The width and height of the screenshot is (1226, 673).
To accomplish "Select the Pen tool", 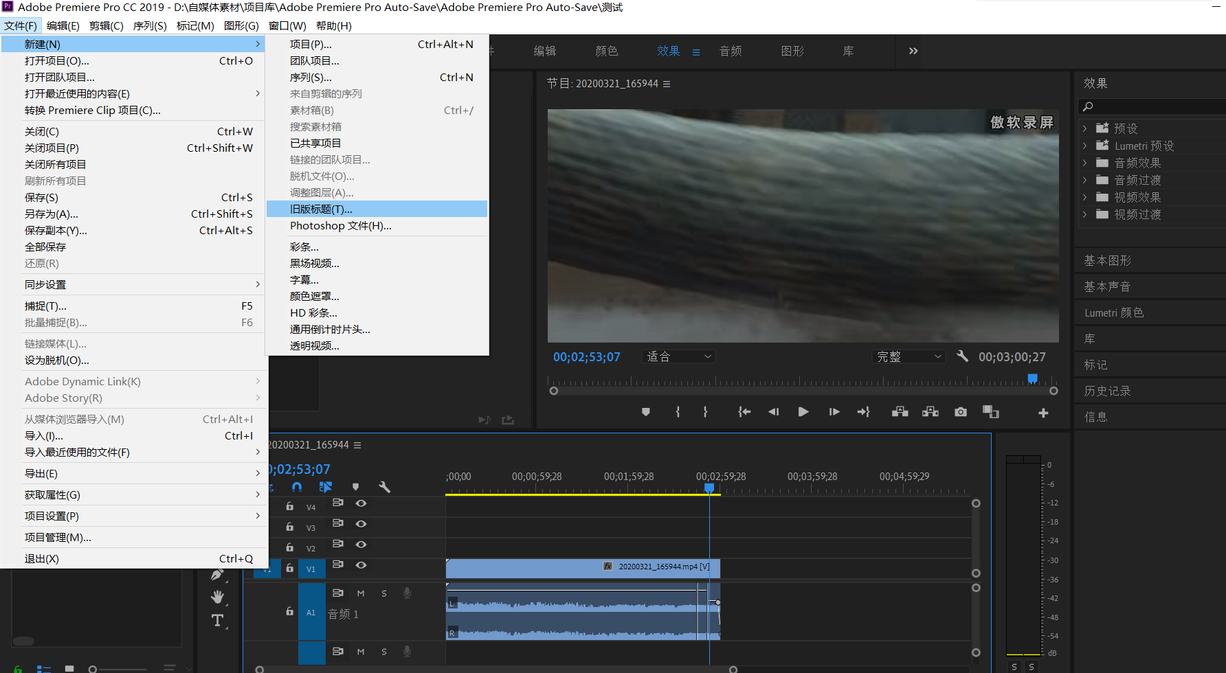I will point(217,574).
